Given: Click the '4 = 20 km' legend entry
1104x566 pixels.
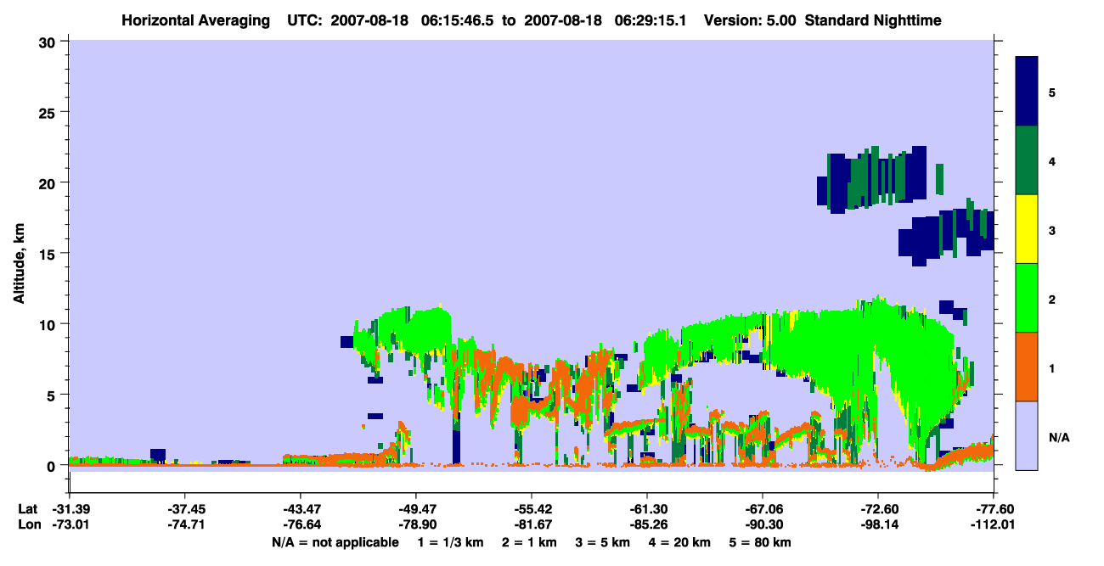Looking at the screenshot, I should coord(682,542).
